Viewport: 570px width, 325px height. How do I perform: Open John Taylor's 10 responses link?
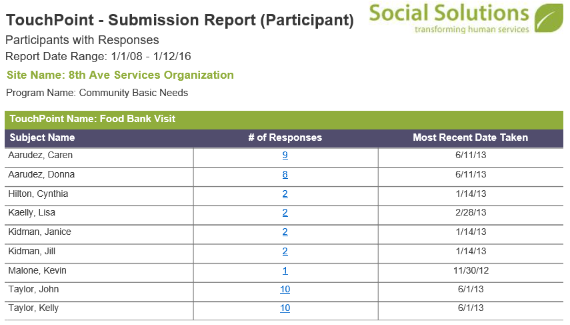pos(285,290)
